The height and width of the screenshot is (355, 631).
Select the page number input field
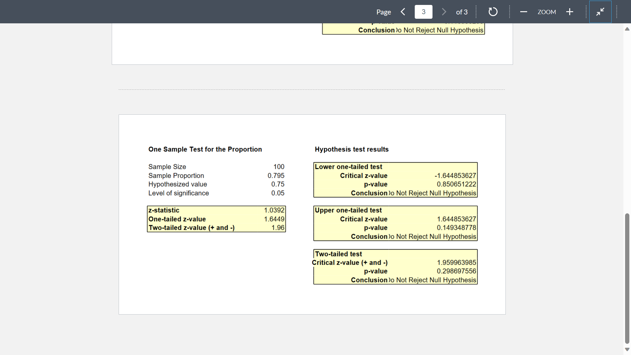coord(423,12)
